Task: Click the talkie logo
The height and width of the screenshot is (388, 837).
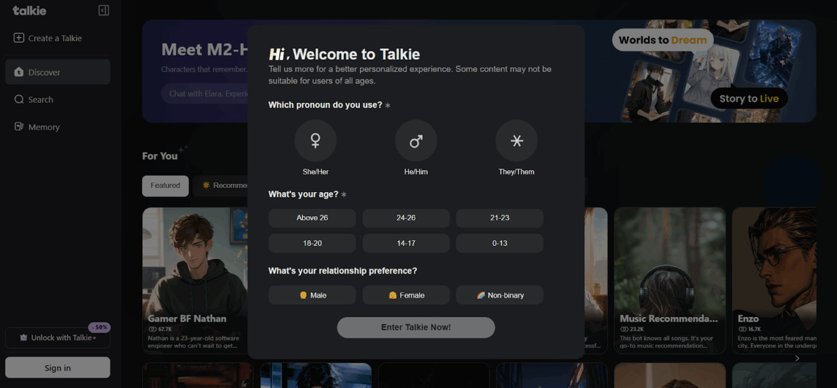Action: click(29, 10)
